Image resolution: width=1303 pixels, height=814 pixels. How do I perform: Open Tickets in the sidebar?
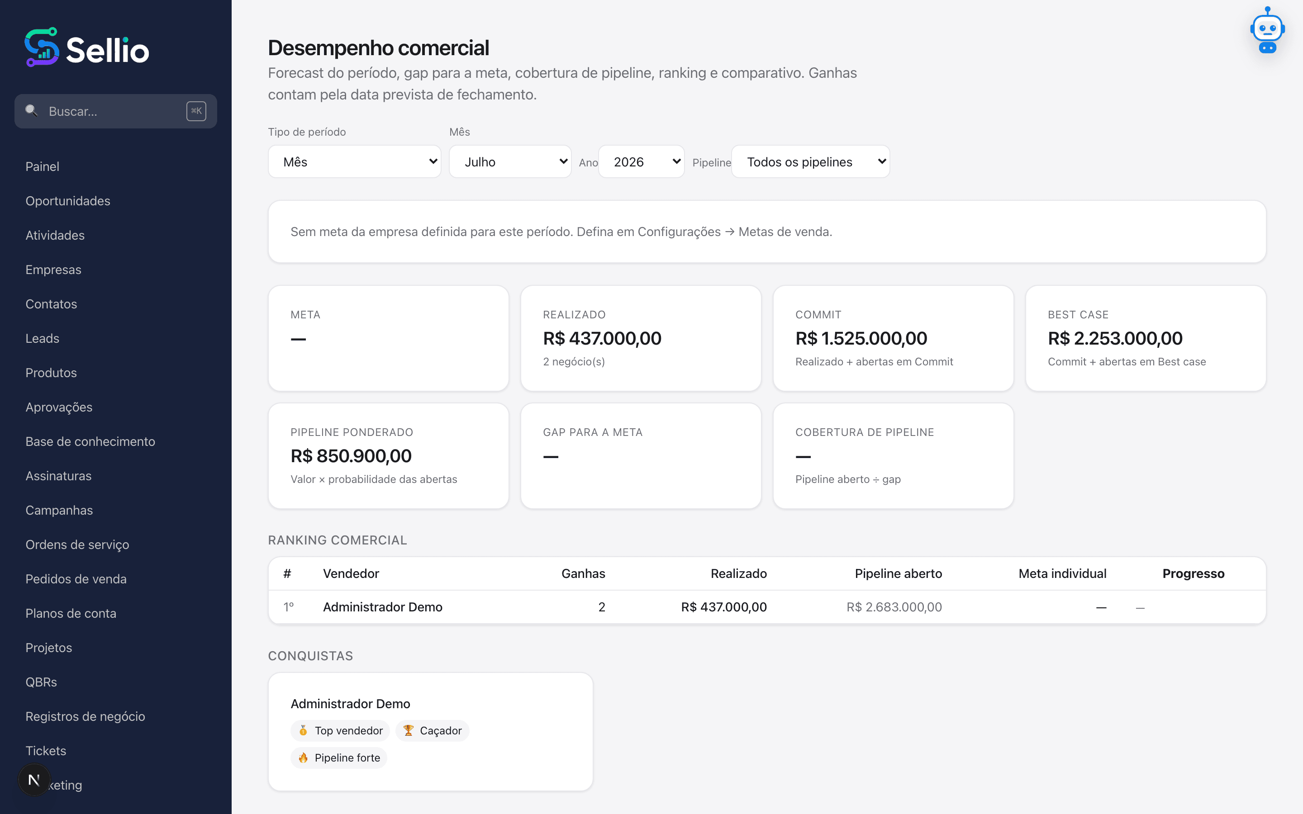click(x=46, y=751)
